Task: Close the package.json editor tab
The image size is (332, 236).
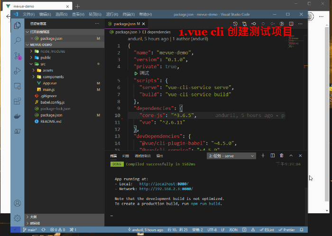Action: (144, 24)
